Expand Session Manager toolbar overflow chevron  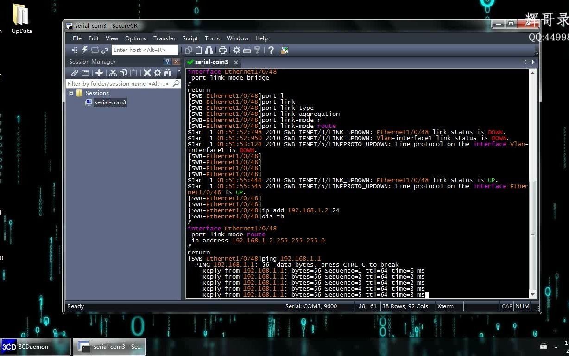coord(179,71)
